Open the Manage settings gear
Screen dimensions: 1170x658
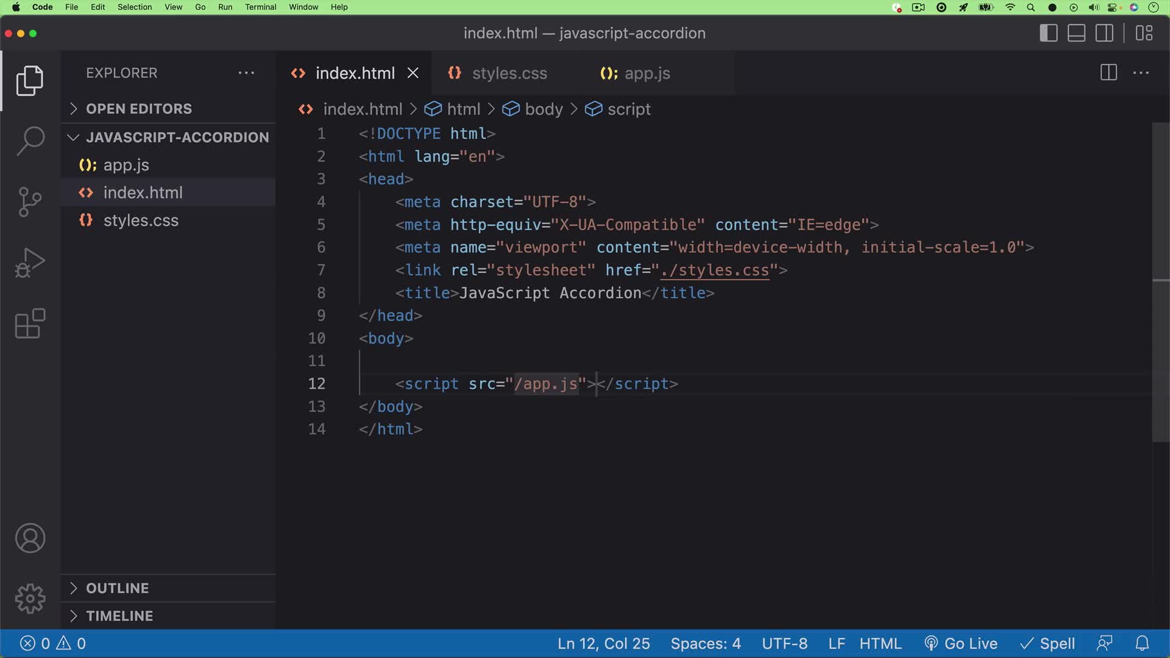coord(29,598)
